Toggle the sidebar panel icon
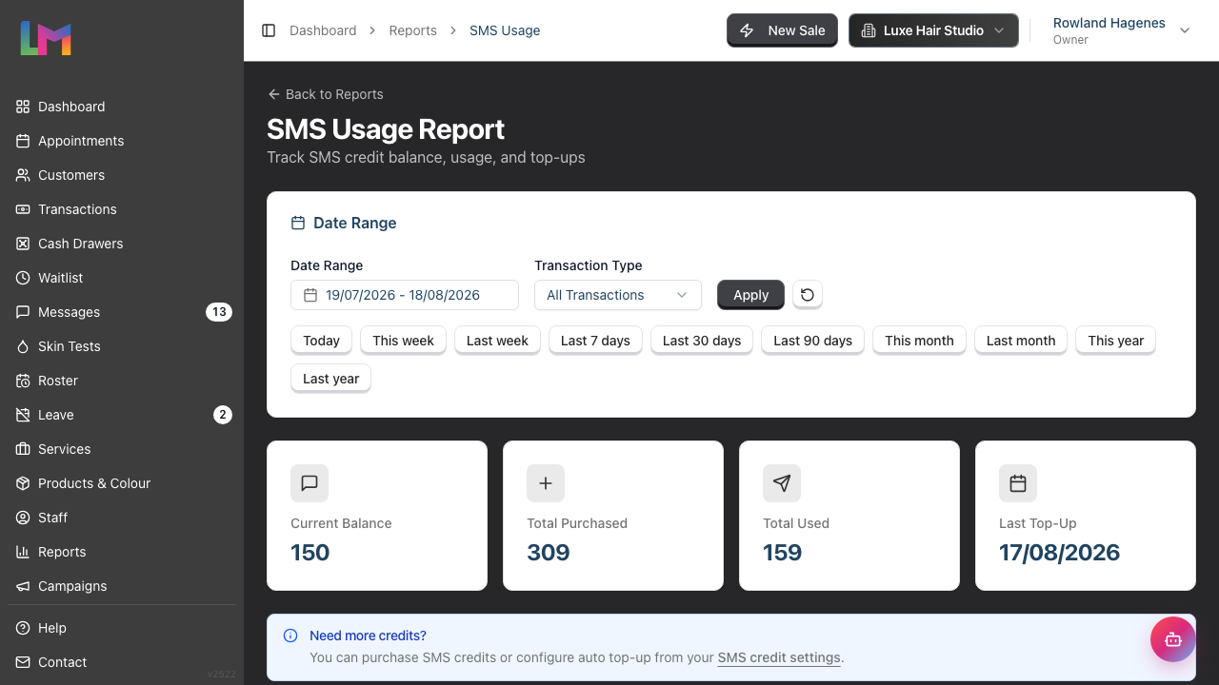 pos(269,30)
